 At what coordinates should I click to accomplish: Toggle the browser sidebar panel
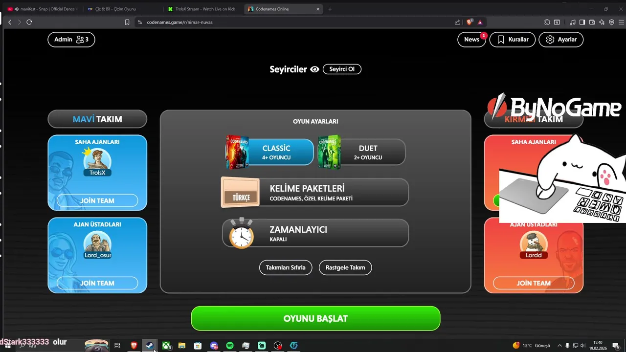point(582,22)
